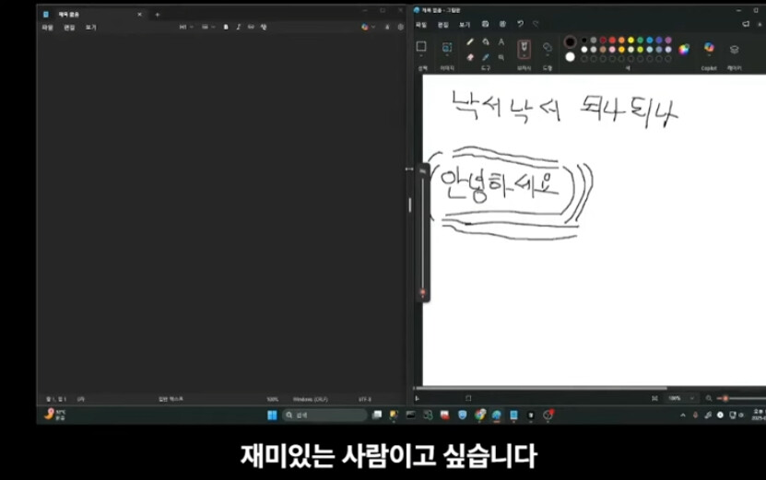Select the Text tool in Paint
This screenshot has height=480, width=766.
tap(501, 41)
